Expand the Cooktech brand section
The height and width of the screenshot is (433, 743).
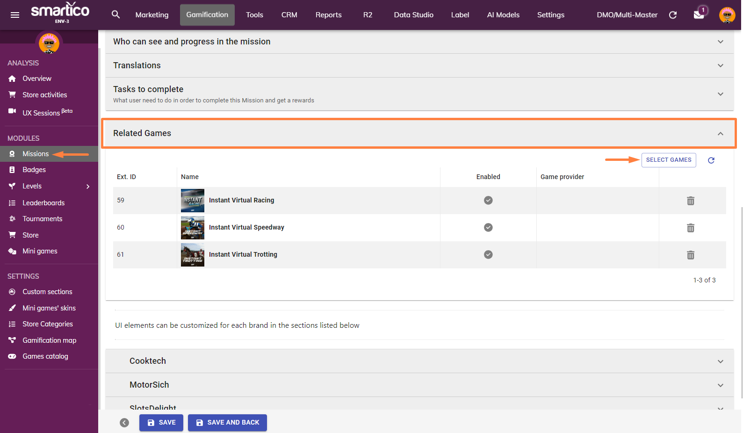click(x=419, y=361)
